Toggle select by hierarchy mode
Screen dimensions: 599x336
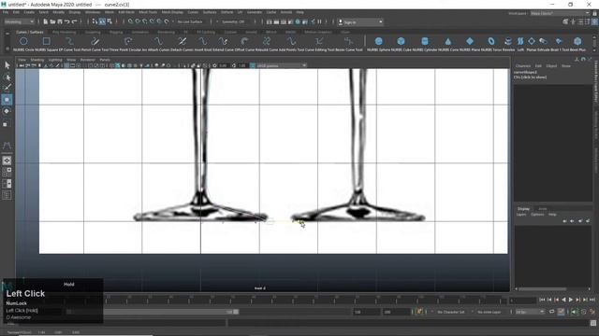click(95, 21)
